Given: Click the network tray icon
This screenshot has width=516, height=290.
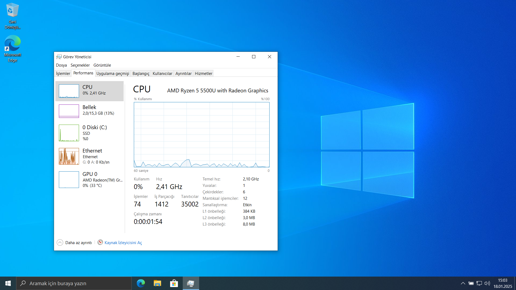Looking at the screenshot, I should (479, 283).
